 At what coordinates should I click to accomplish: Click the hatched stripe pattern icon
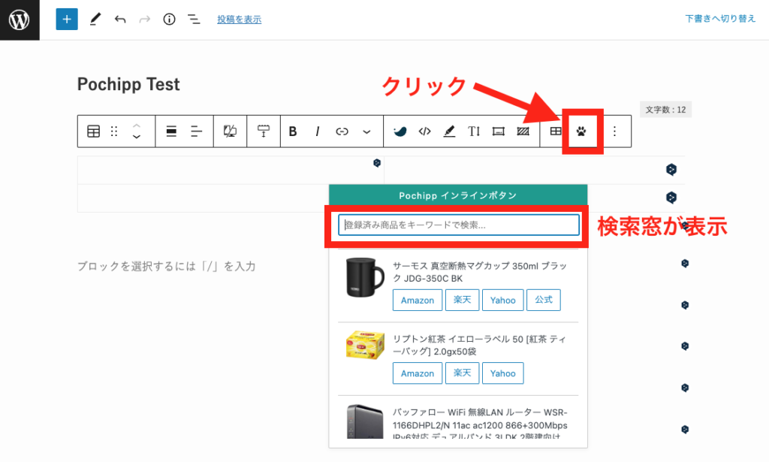coord(523,131)
